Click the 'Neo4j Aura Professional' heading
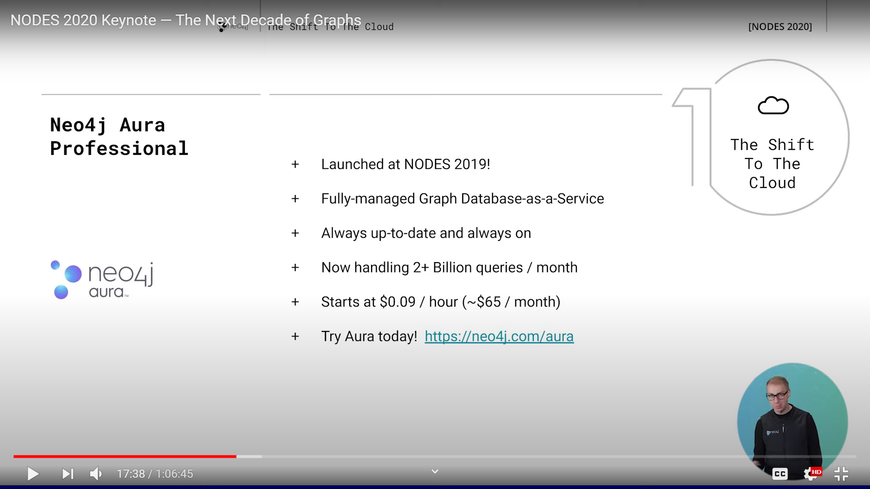The height and width of the screenshot is (489, 870). (119, 137)
